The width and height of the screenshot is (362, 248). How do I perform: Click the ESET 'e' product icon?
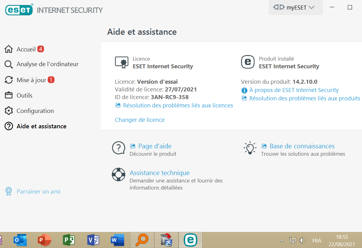pyautogui.click(x=248, y=62)
